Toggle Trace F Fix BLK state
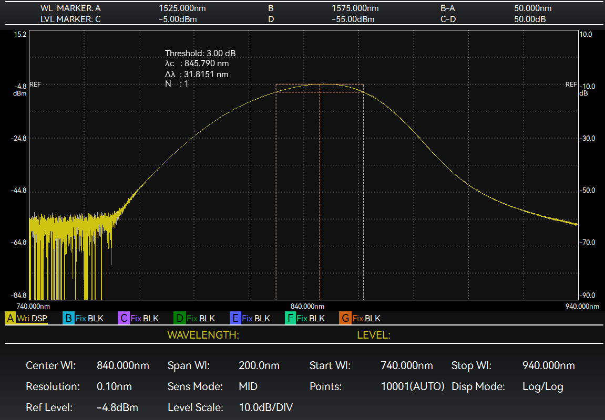The image size is (605, 420). (311, 318)
